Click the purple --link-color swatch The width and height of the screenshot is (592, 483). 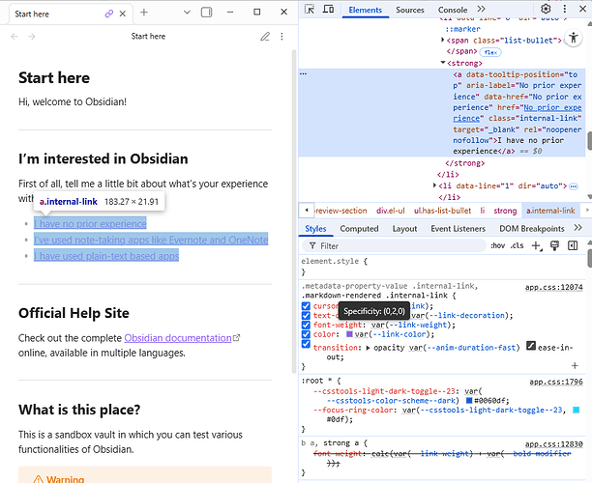(x=351, y=335)
